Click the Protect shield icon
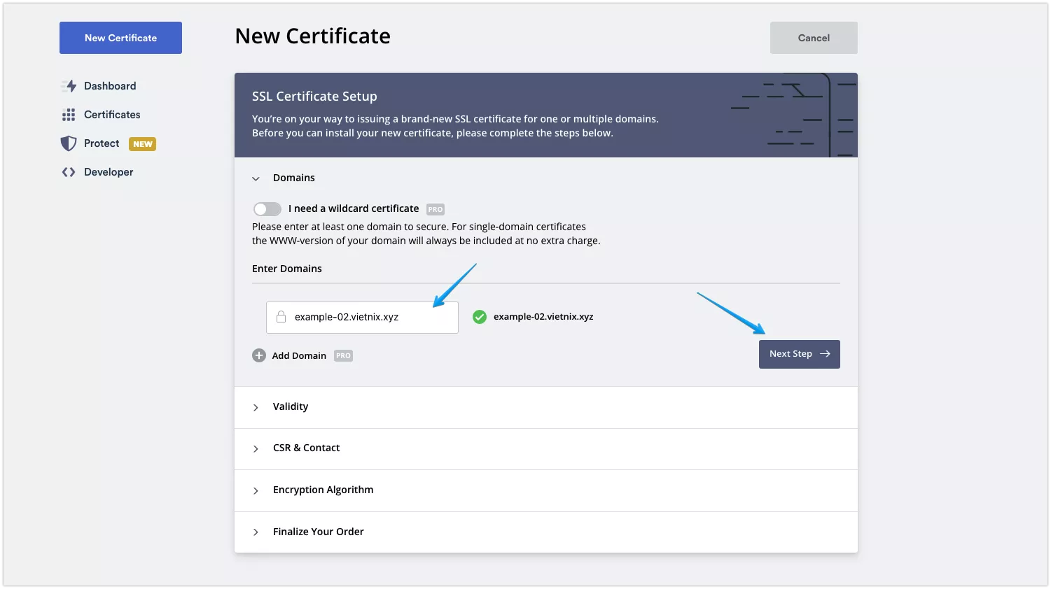Screen dimensions: 1051x589 pyautogui.click(x=69, y=143)
